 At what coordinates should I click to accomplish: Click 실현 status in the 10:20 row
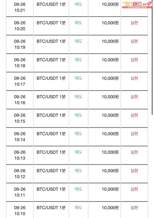pyautogui.click(x=134, y=23)
